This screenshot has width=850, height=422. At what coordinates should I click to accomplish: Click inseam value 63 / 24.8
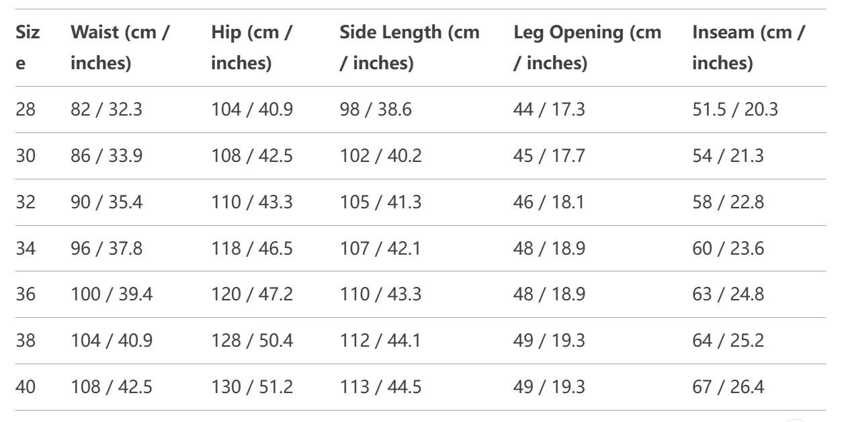pyautogui.click(x=728, y=294)
